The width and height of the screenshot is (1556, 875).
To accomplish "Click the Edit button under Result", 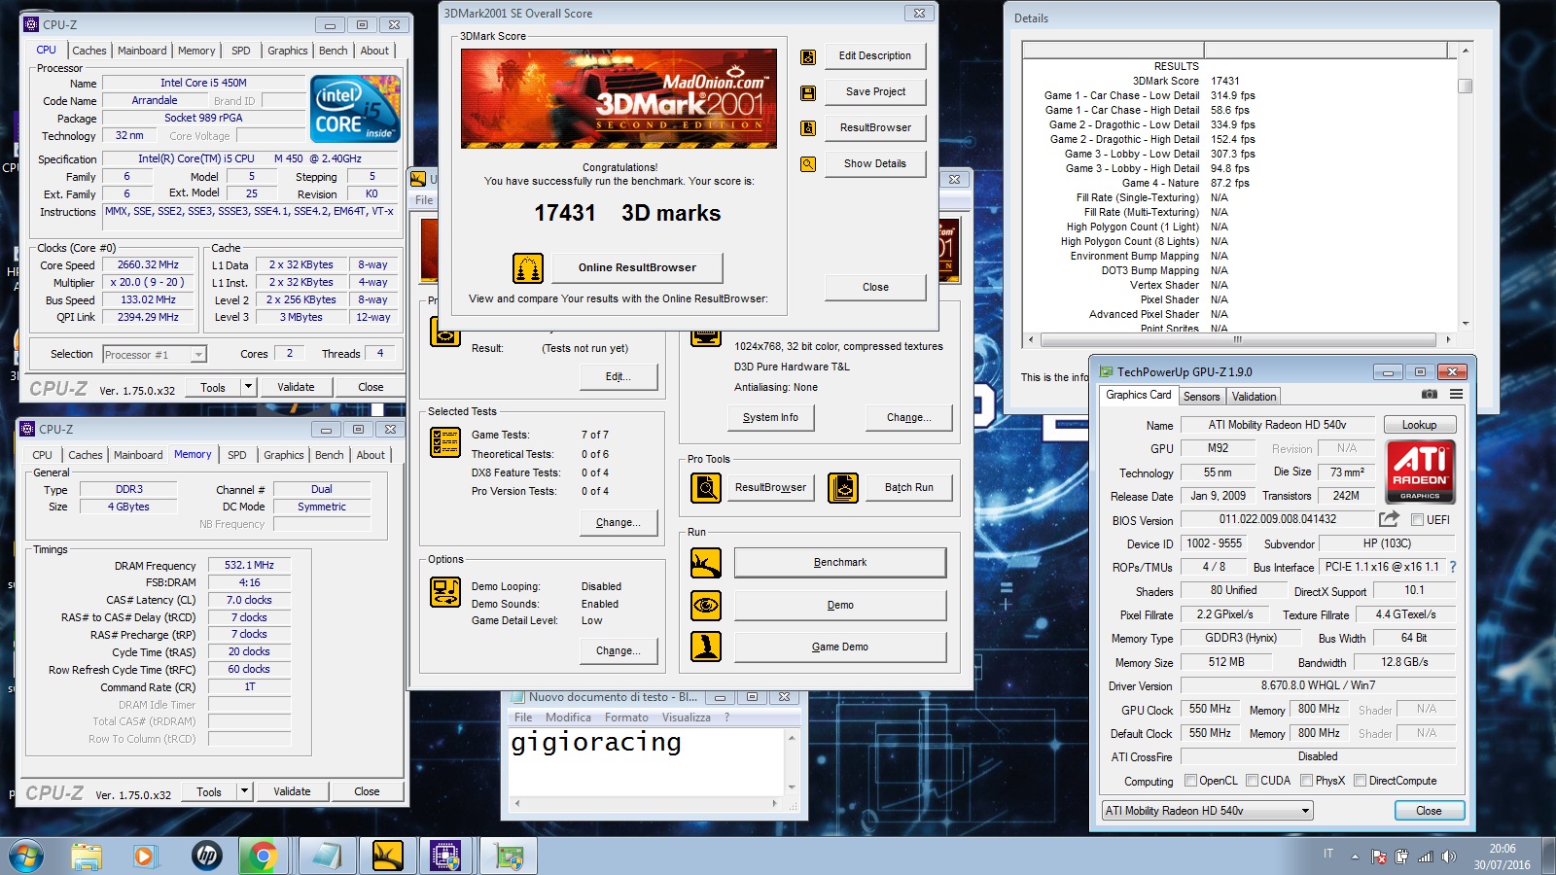I will tap(618, 377).
